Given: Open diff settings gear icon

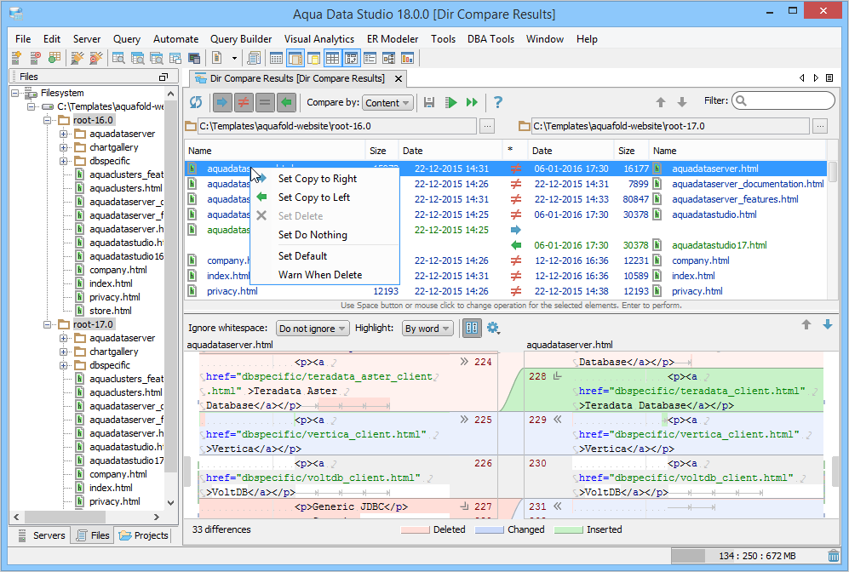Looking at the screenshot, I should (493, 328).
